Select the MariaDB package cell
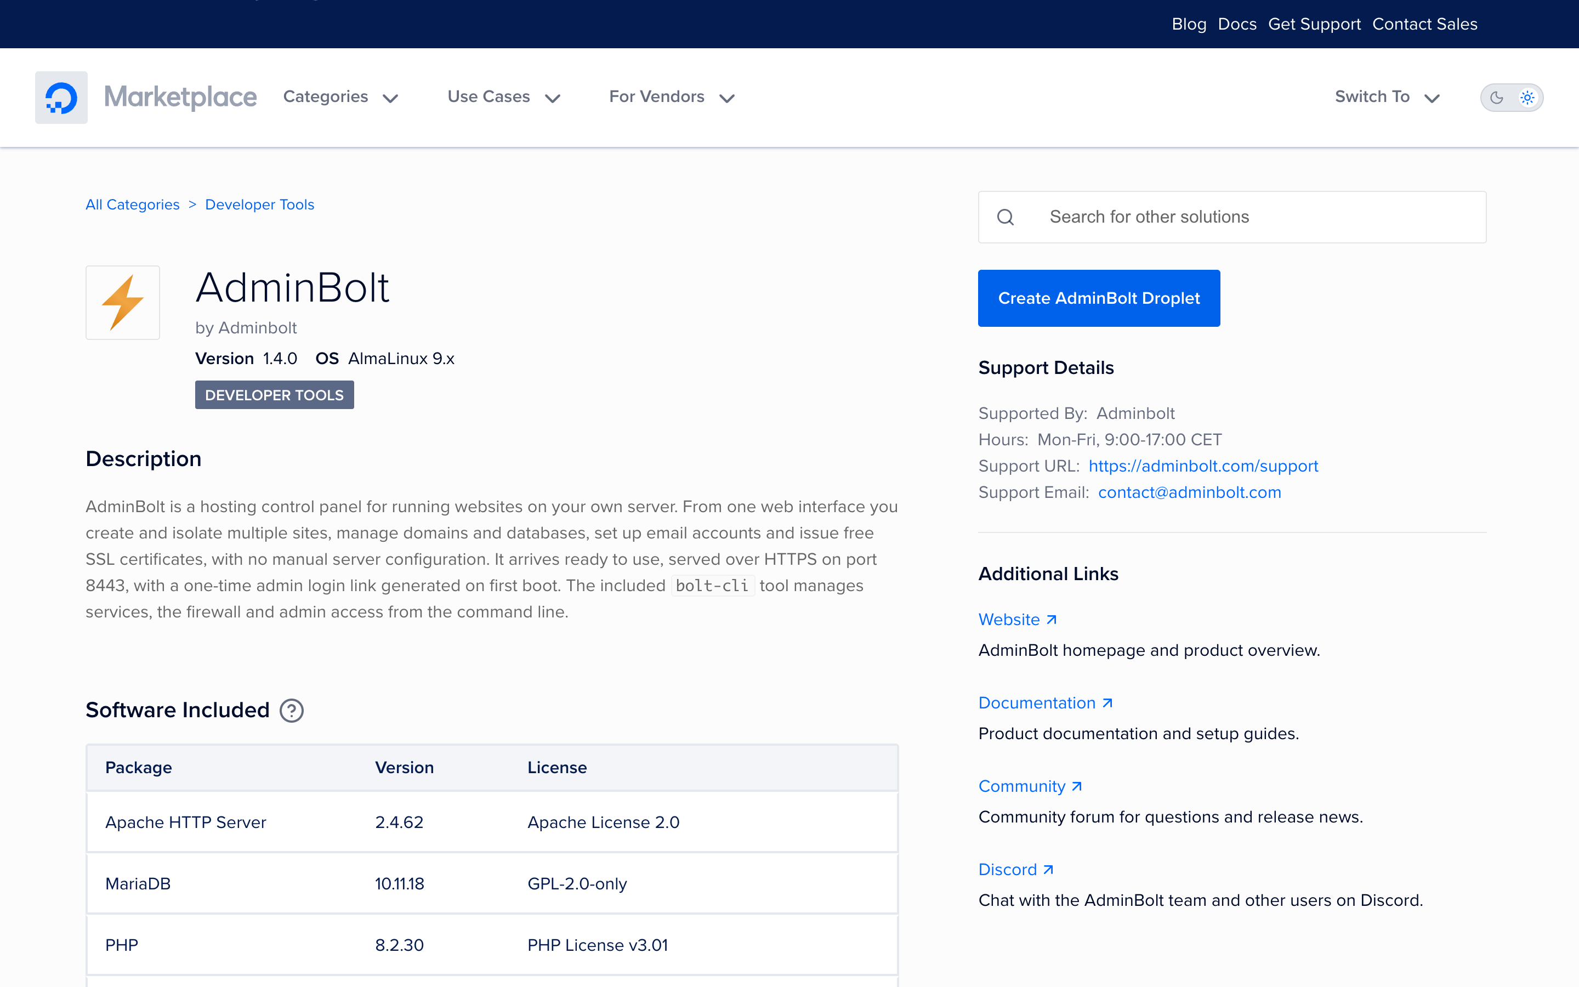The image size is (1579, 987). point(138,884)
